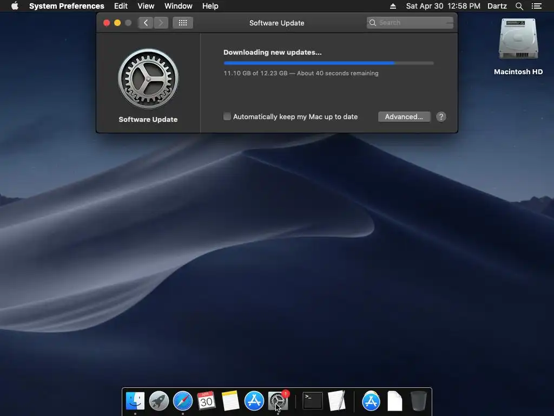Close the Software Update window
The width and height of the screenshot is (554, 416).
(x=107, y=23)
